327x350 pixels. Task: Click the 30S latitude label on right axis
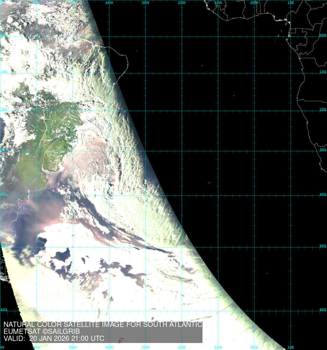322,150
